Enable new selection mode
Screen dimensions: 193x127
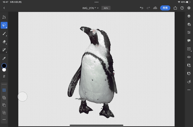[4, 90]
